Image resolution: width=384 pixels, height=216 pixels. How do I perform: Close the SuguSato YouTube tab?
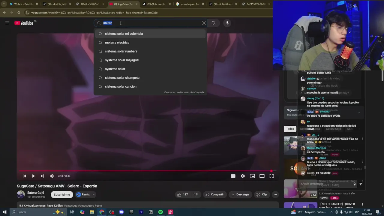[136, 4]
